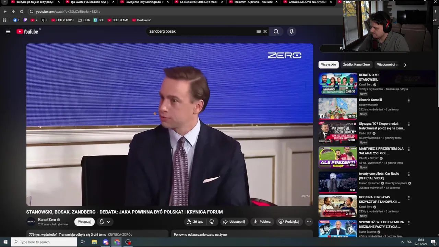This screenshot has width=439, height=247.
Task: Open site information icon in address bar
Action: (31, 12)
